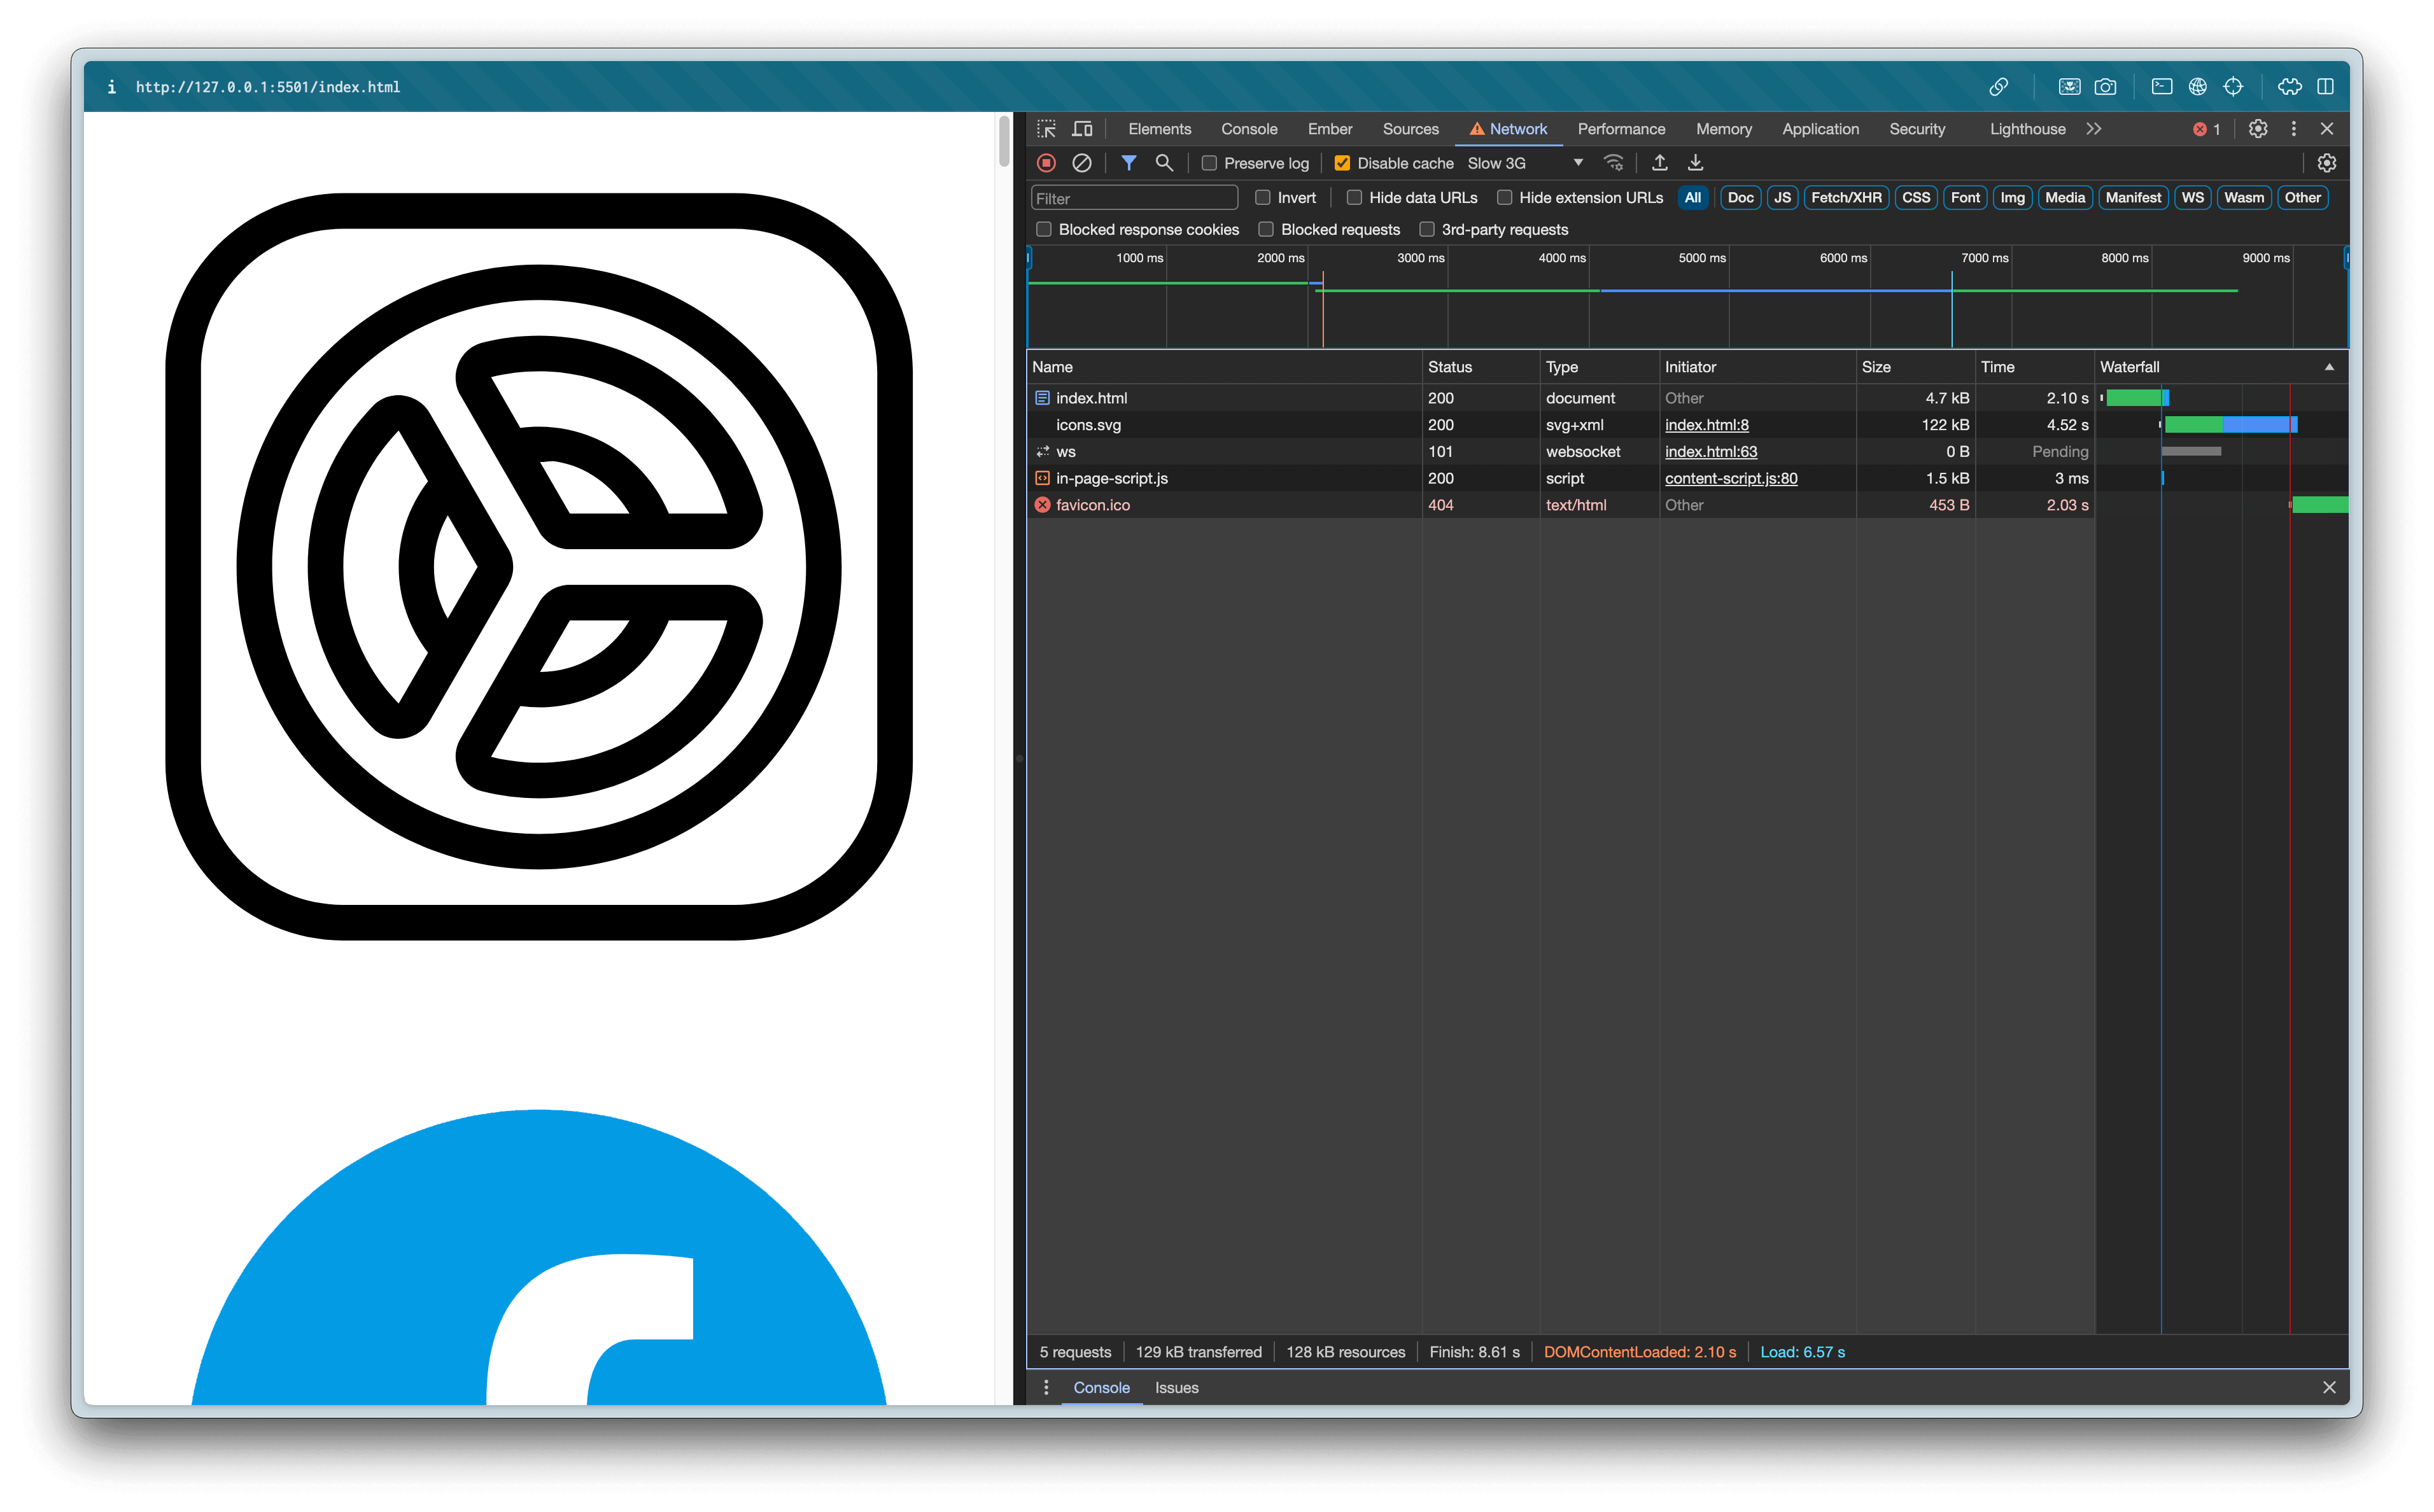Switch to the Ember panel
The width and height of the screenshot is (2434, 1512).
(1330, 128)
